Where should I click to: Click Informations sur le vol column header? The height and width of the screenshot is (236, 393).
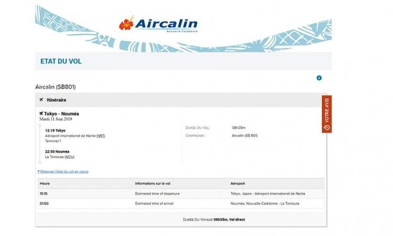(152, 184)
